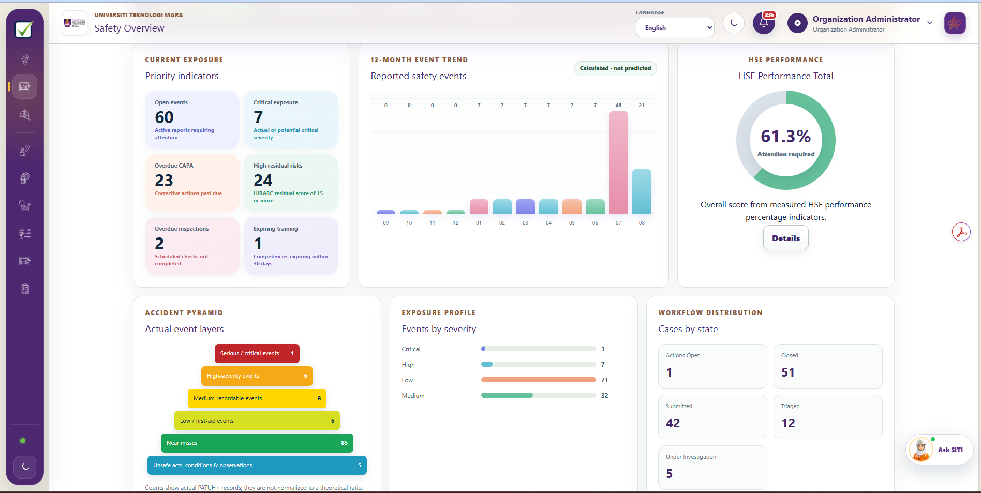Viewport: 981px width, 493px height.
Task: Click the blue month 08 bar
Action: (642, 192)
